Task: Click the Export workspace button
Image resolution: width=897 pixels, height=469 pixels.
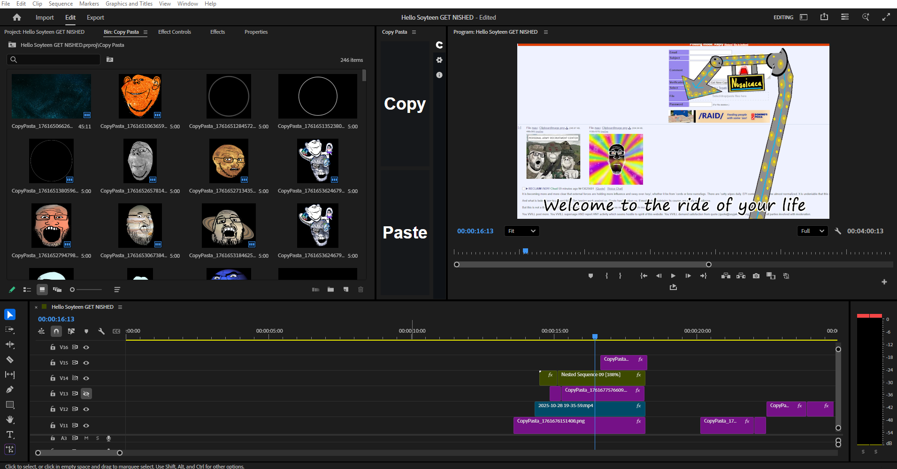Action: point(95,17)
